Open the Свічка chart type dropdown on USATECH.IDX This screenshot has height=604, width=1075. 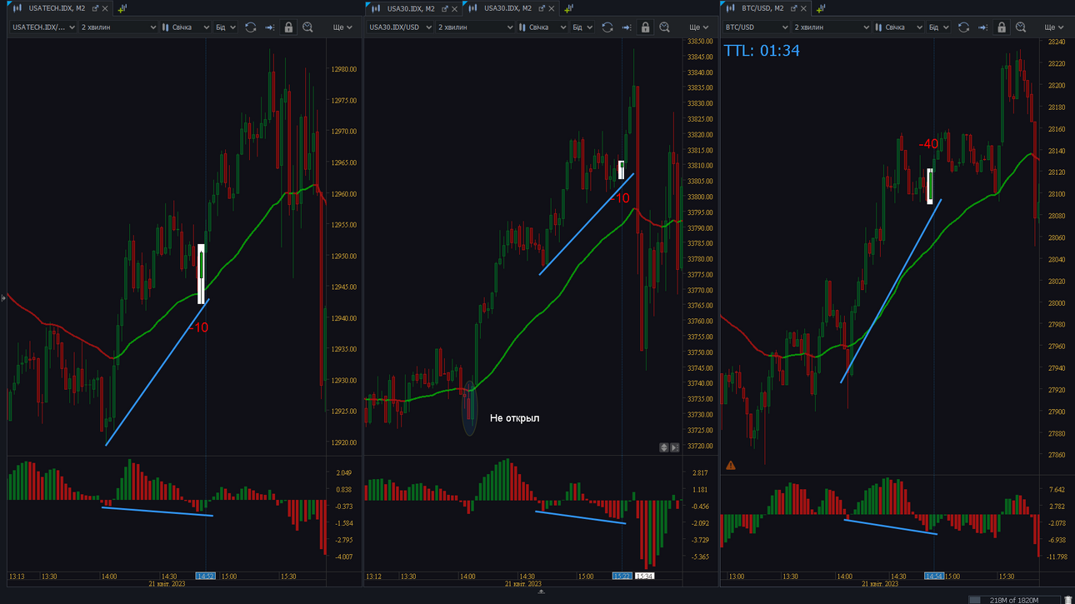pos(186,27)
